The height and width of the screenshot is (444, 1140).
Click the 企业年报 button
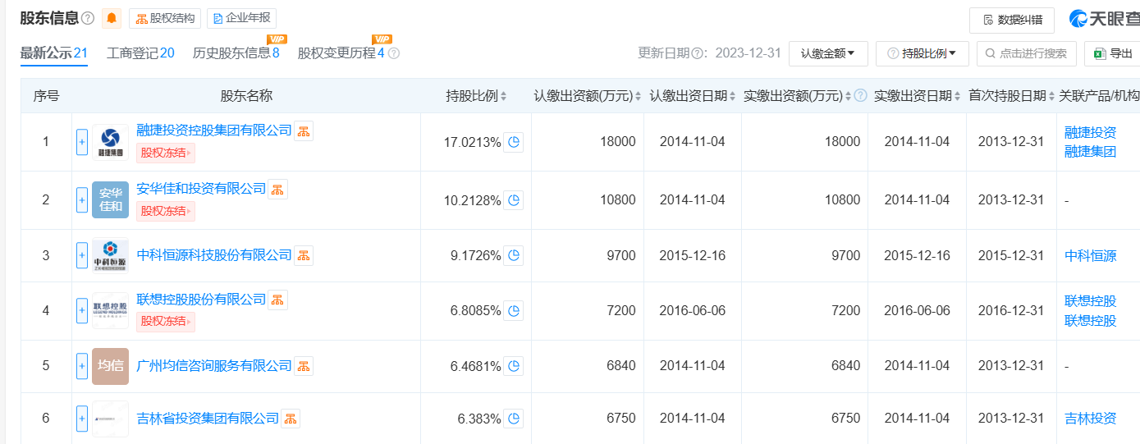click(x=241, y=18)
